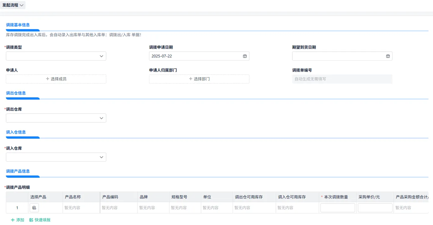
Task: Click the 采购单价/元 input in row 1
Action: click(375, 208)
